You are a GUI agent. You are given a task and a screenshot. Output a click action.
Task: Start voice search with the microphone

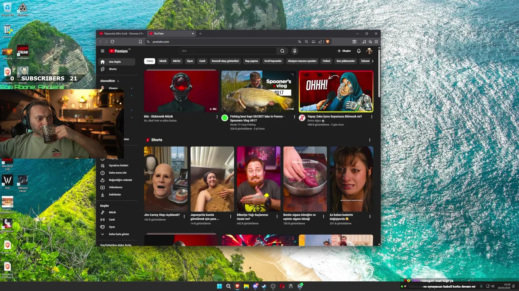pos(295,51)
